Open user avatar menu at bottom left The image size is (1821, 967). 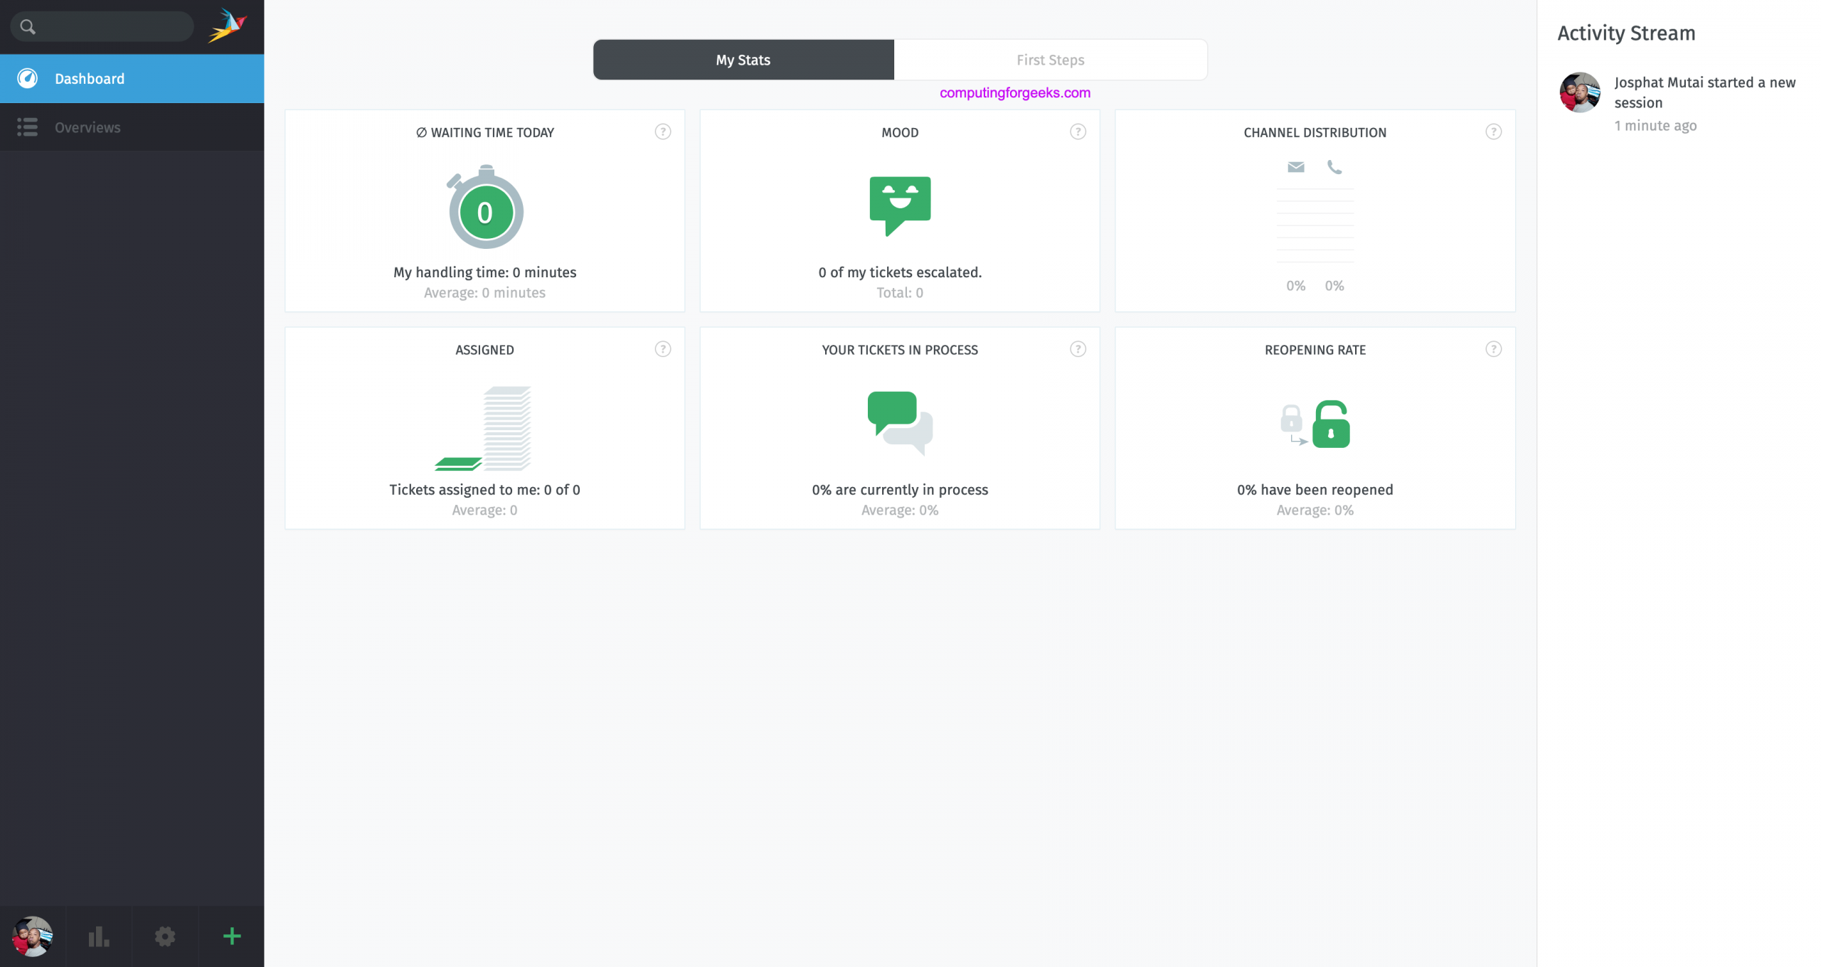(x=33, y=936)
